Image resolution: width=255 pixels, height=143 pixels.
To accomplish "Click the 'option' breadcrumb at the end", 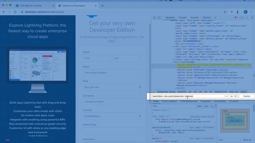I will click(x=243, y=92).
